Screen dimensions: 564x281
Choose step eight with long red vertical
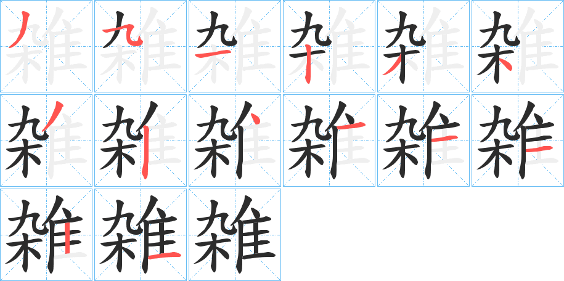141,140
